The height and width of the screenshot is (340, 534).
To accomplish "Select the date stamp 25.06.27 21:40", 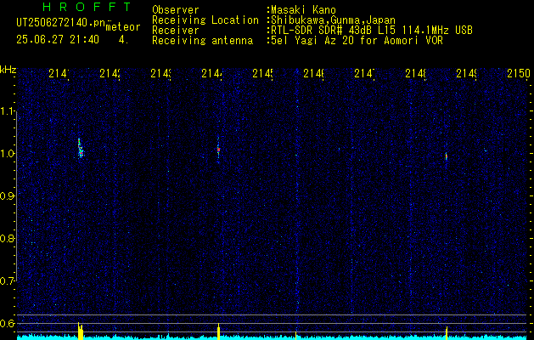I will tap(58, 40).
